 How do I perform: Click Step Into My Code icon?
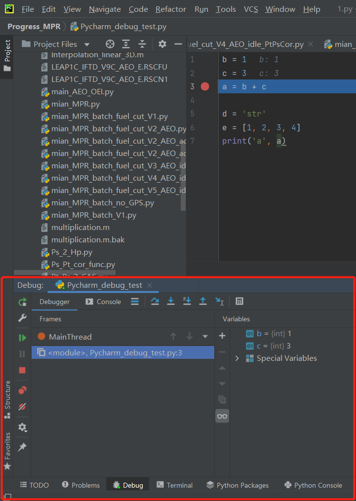pyautogui.click(x=187, y=301)
